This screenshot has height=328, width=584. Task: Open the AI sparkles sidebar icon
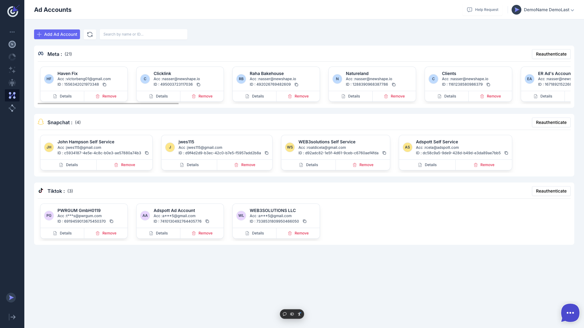click(12, 70)
